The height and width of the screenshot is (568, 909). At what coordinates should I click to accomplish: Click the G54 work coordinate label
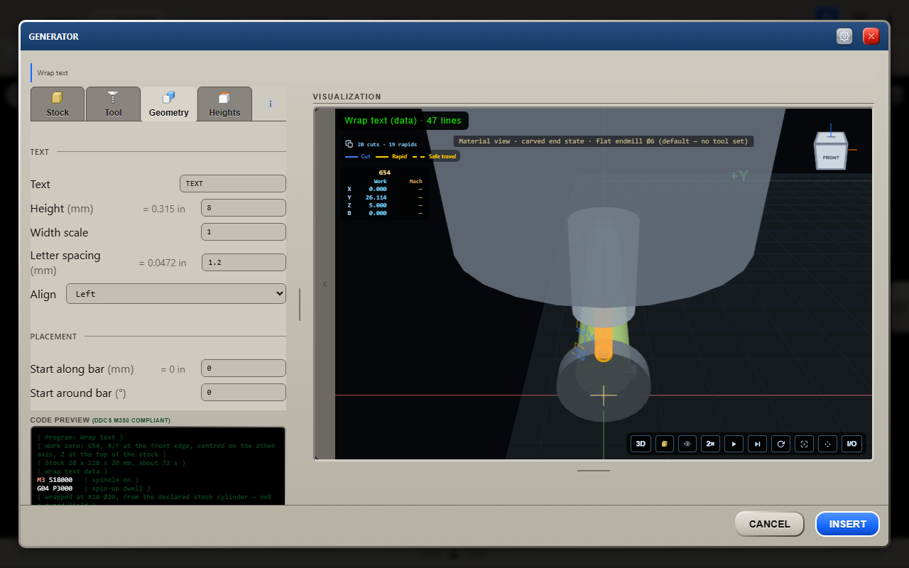(x=384, y=173)
